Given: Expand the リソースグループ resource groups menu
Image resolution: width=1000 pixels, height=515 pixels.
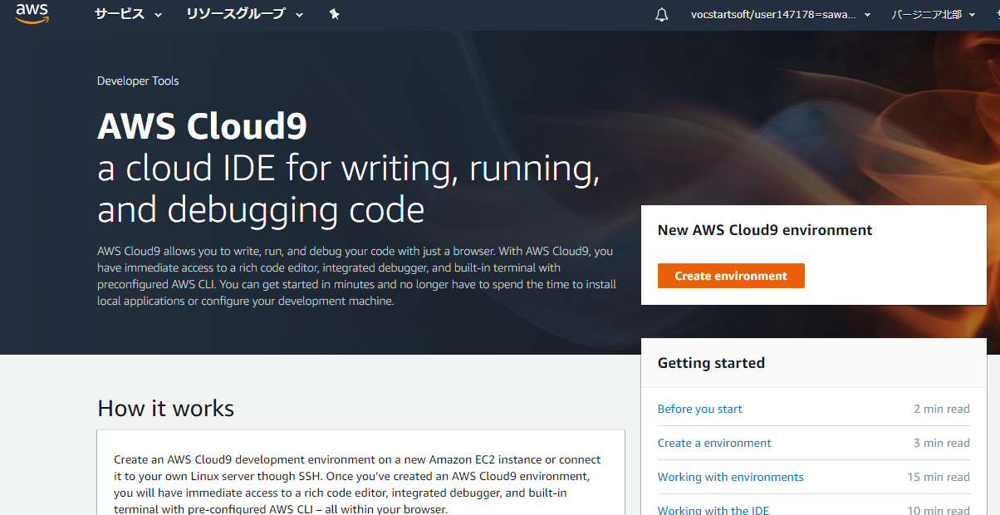Looking at the screenshot, I should [x=244, y=14].
